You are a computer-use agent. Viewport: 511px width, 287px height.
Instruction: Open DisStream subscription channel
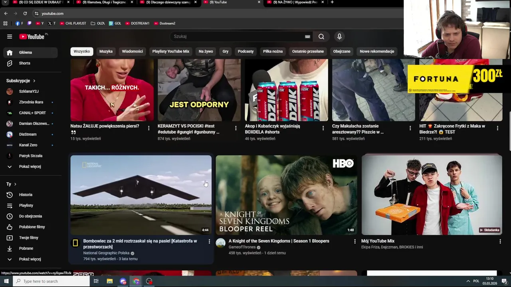(x=30, y=135)
